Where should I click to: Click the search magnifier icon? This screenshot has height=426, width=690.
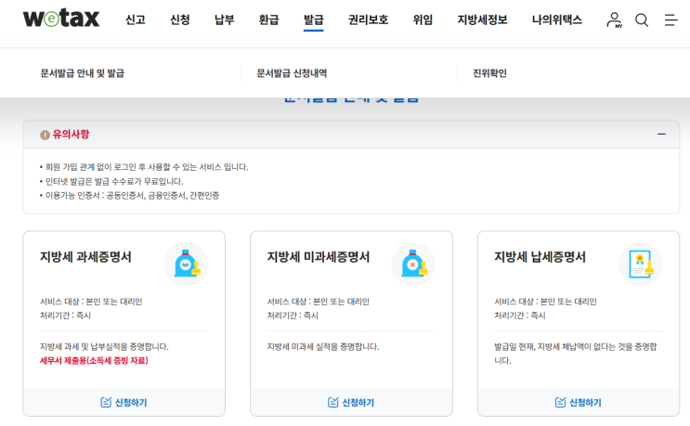tap(642, 19)
